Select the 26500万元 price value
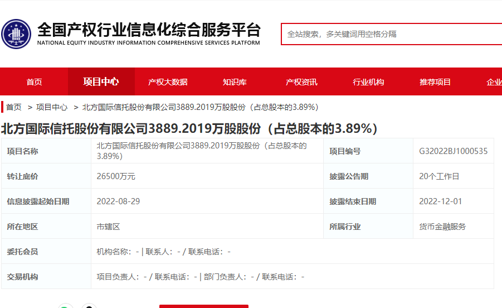Image resolution: width=502 pixels, height=308 pixels. click(116, 176)
